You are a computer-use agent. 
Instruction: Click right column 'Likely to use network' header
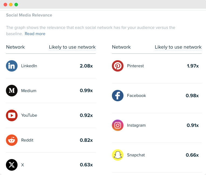tap(178, 47)
